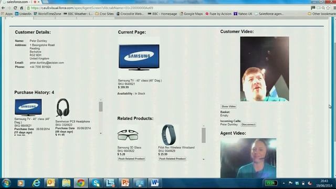
Task: Click the customer video feed
Action: [x=265, y=69]
